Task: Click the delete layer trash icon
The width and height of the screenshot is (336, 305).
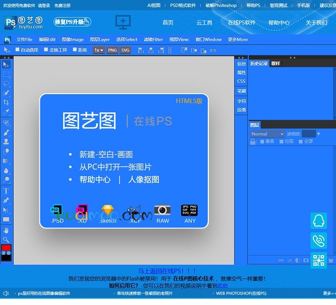Action: click(x=330, y=260)
